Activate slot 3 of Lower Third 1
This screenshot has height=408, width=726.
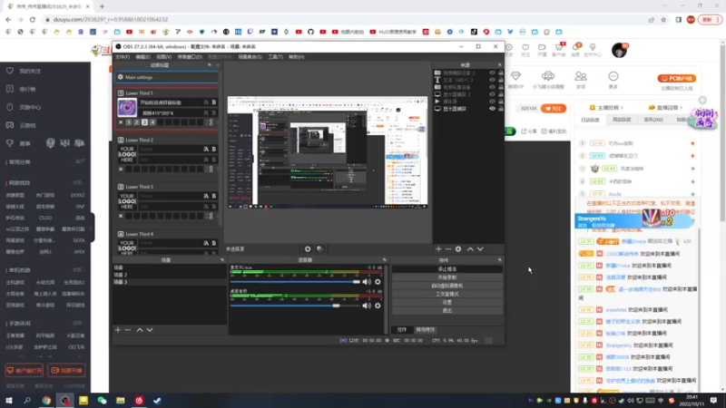144,122
